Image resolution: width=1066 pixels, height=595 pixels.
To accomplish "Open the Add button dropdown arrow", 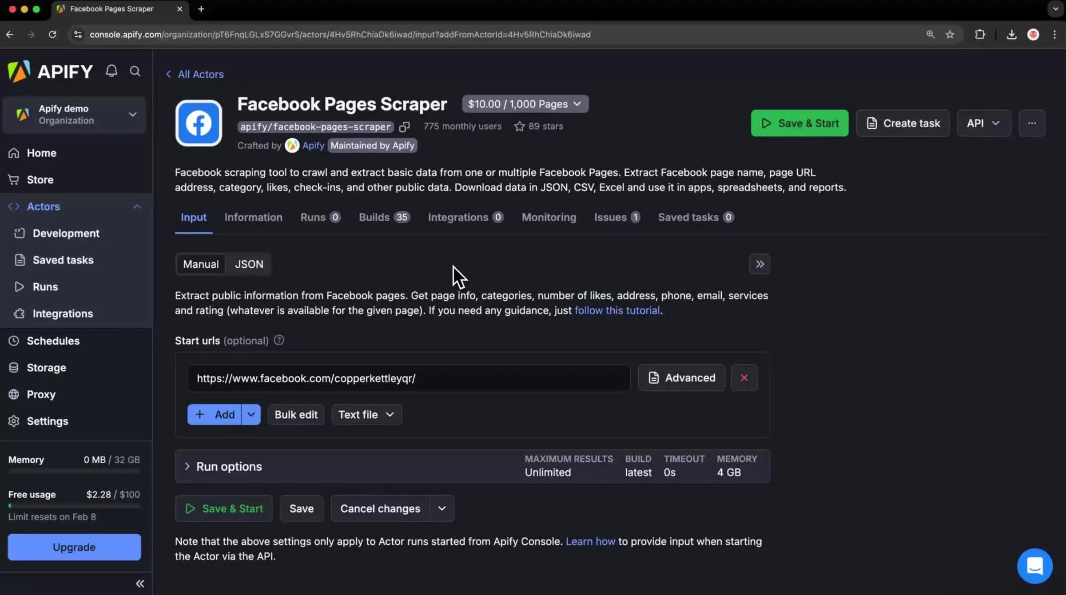I will (x=251, y=414).
